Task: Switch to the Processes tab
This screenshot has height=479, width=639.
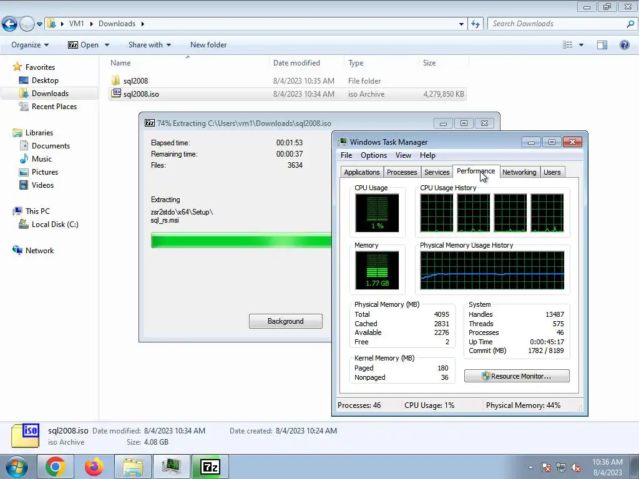Action: coord(402,172)
